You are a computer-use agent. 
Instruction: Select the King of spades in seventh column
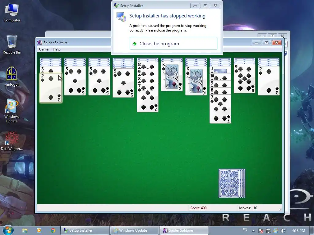196,81
